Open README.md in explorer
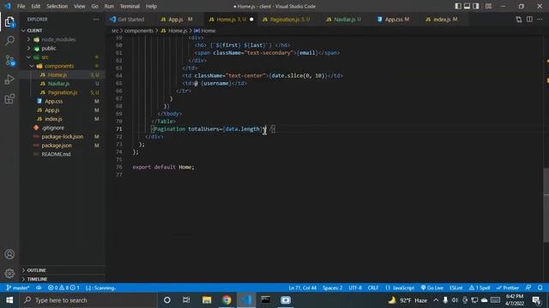The image size is (549, 308). pos(56,154)
